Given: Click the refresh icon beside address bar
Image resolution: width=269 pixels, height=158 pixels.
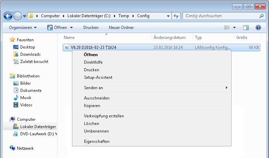Looking at the screenshot, I should 176,16.
